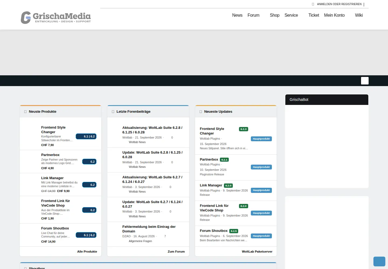Viewport: 388px width, 269px height.
Task: Click Hauptprodukt badge of Partnerbox update
Action: point(261,167)
